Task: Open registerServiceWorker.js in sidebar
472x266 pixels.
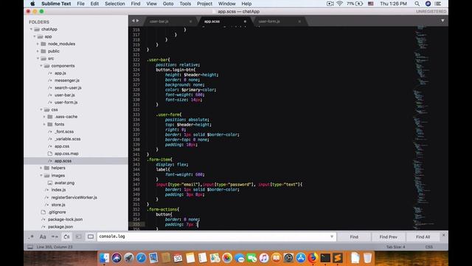Action: point(74,197)
